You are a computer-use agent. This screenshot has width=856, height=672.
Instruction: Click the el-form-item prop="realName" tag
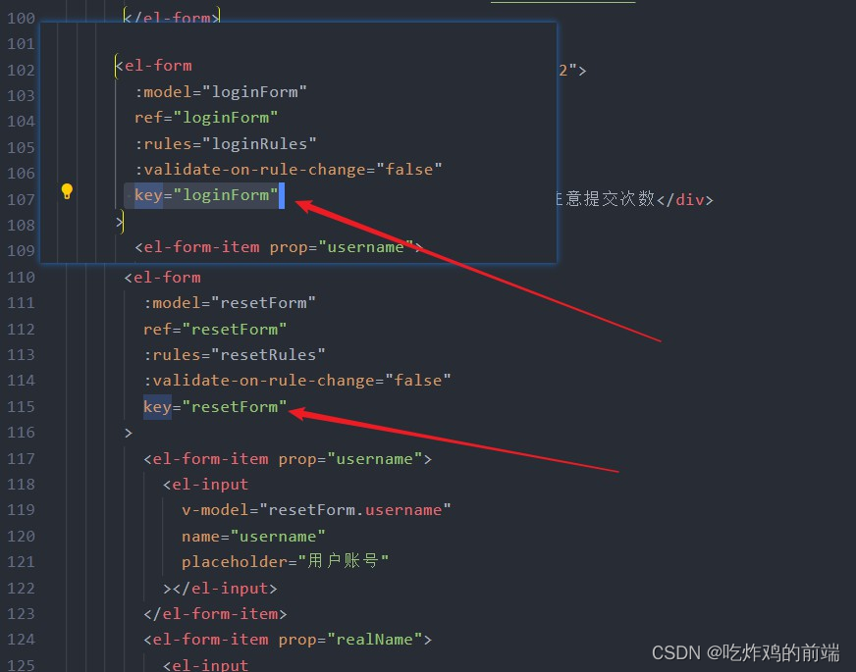pyautogui.click(x=288, y=640)
